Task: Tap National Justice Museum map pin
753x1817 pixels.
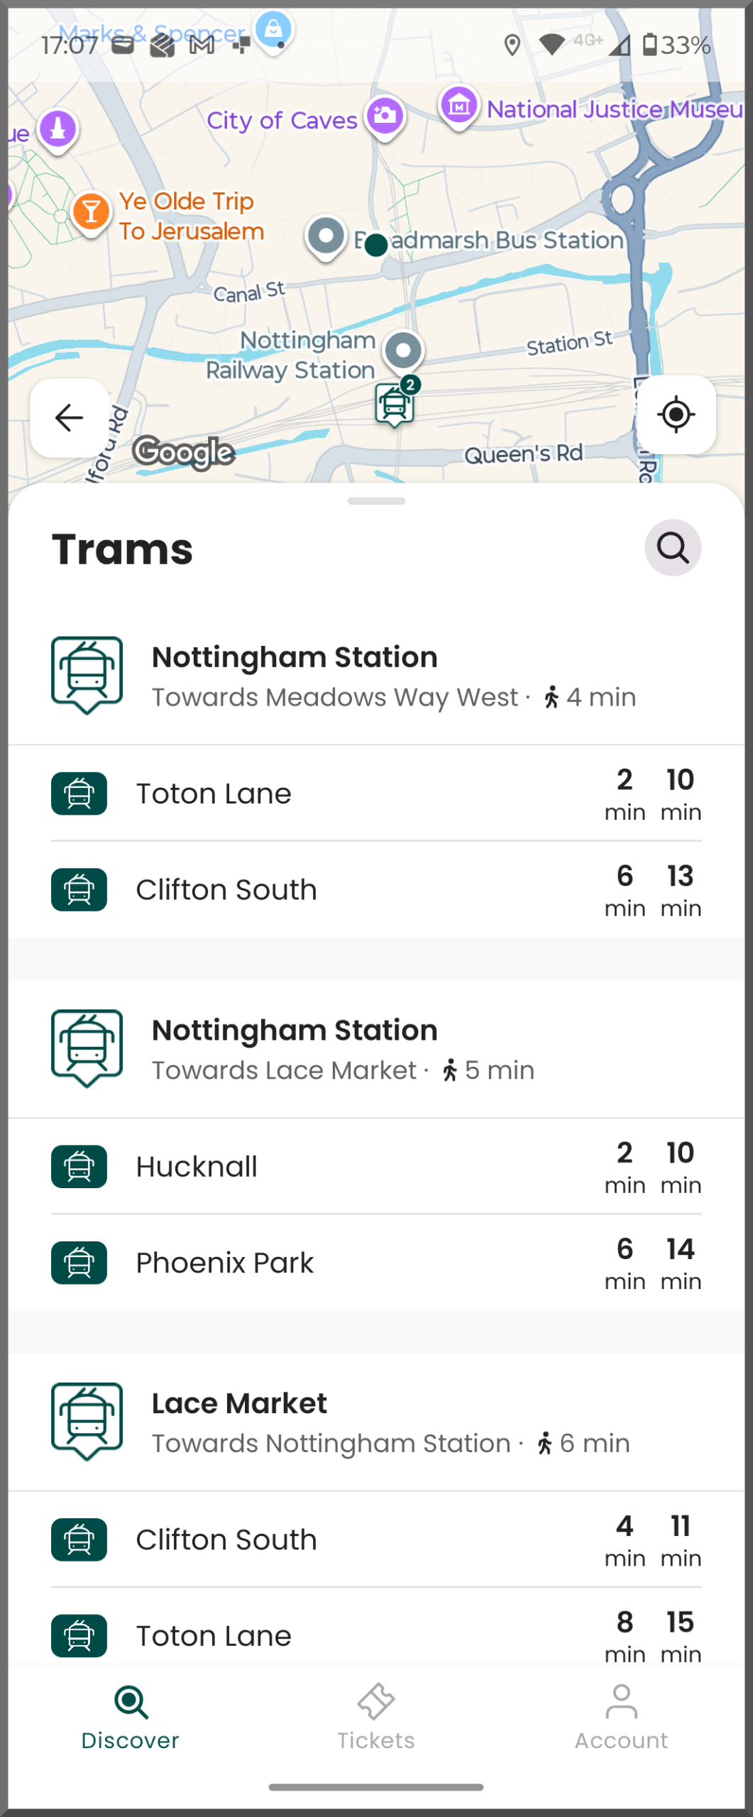Action: click(x=459, y=107)
